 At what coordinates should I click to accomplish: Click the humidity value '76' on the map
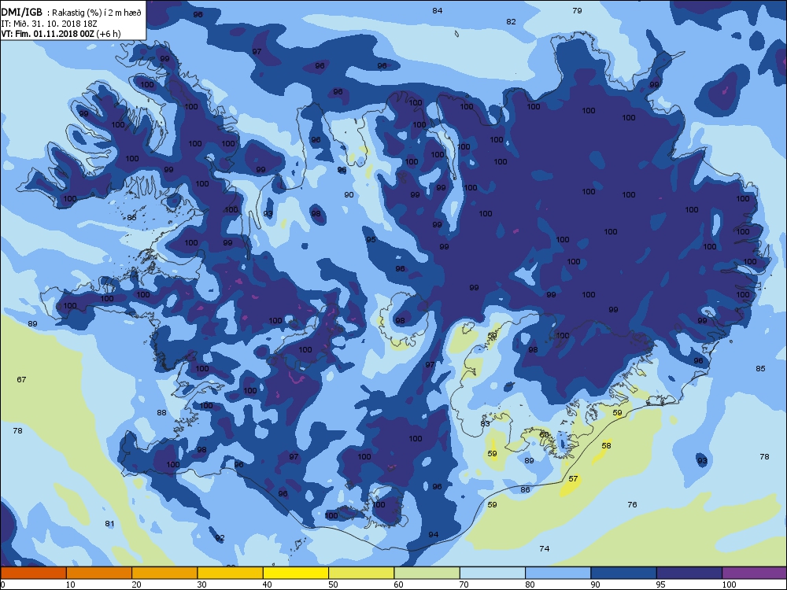tap(633, 505)
